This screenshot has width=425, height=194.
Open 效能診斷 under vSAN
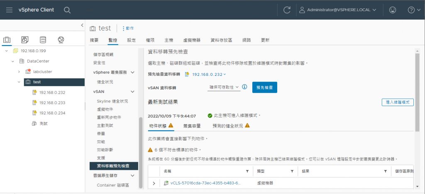pyautogui.click(x=105, y=150)
